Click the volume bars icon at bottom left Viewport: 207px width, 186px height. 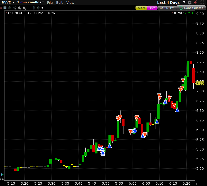(2, 179)
